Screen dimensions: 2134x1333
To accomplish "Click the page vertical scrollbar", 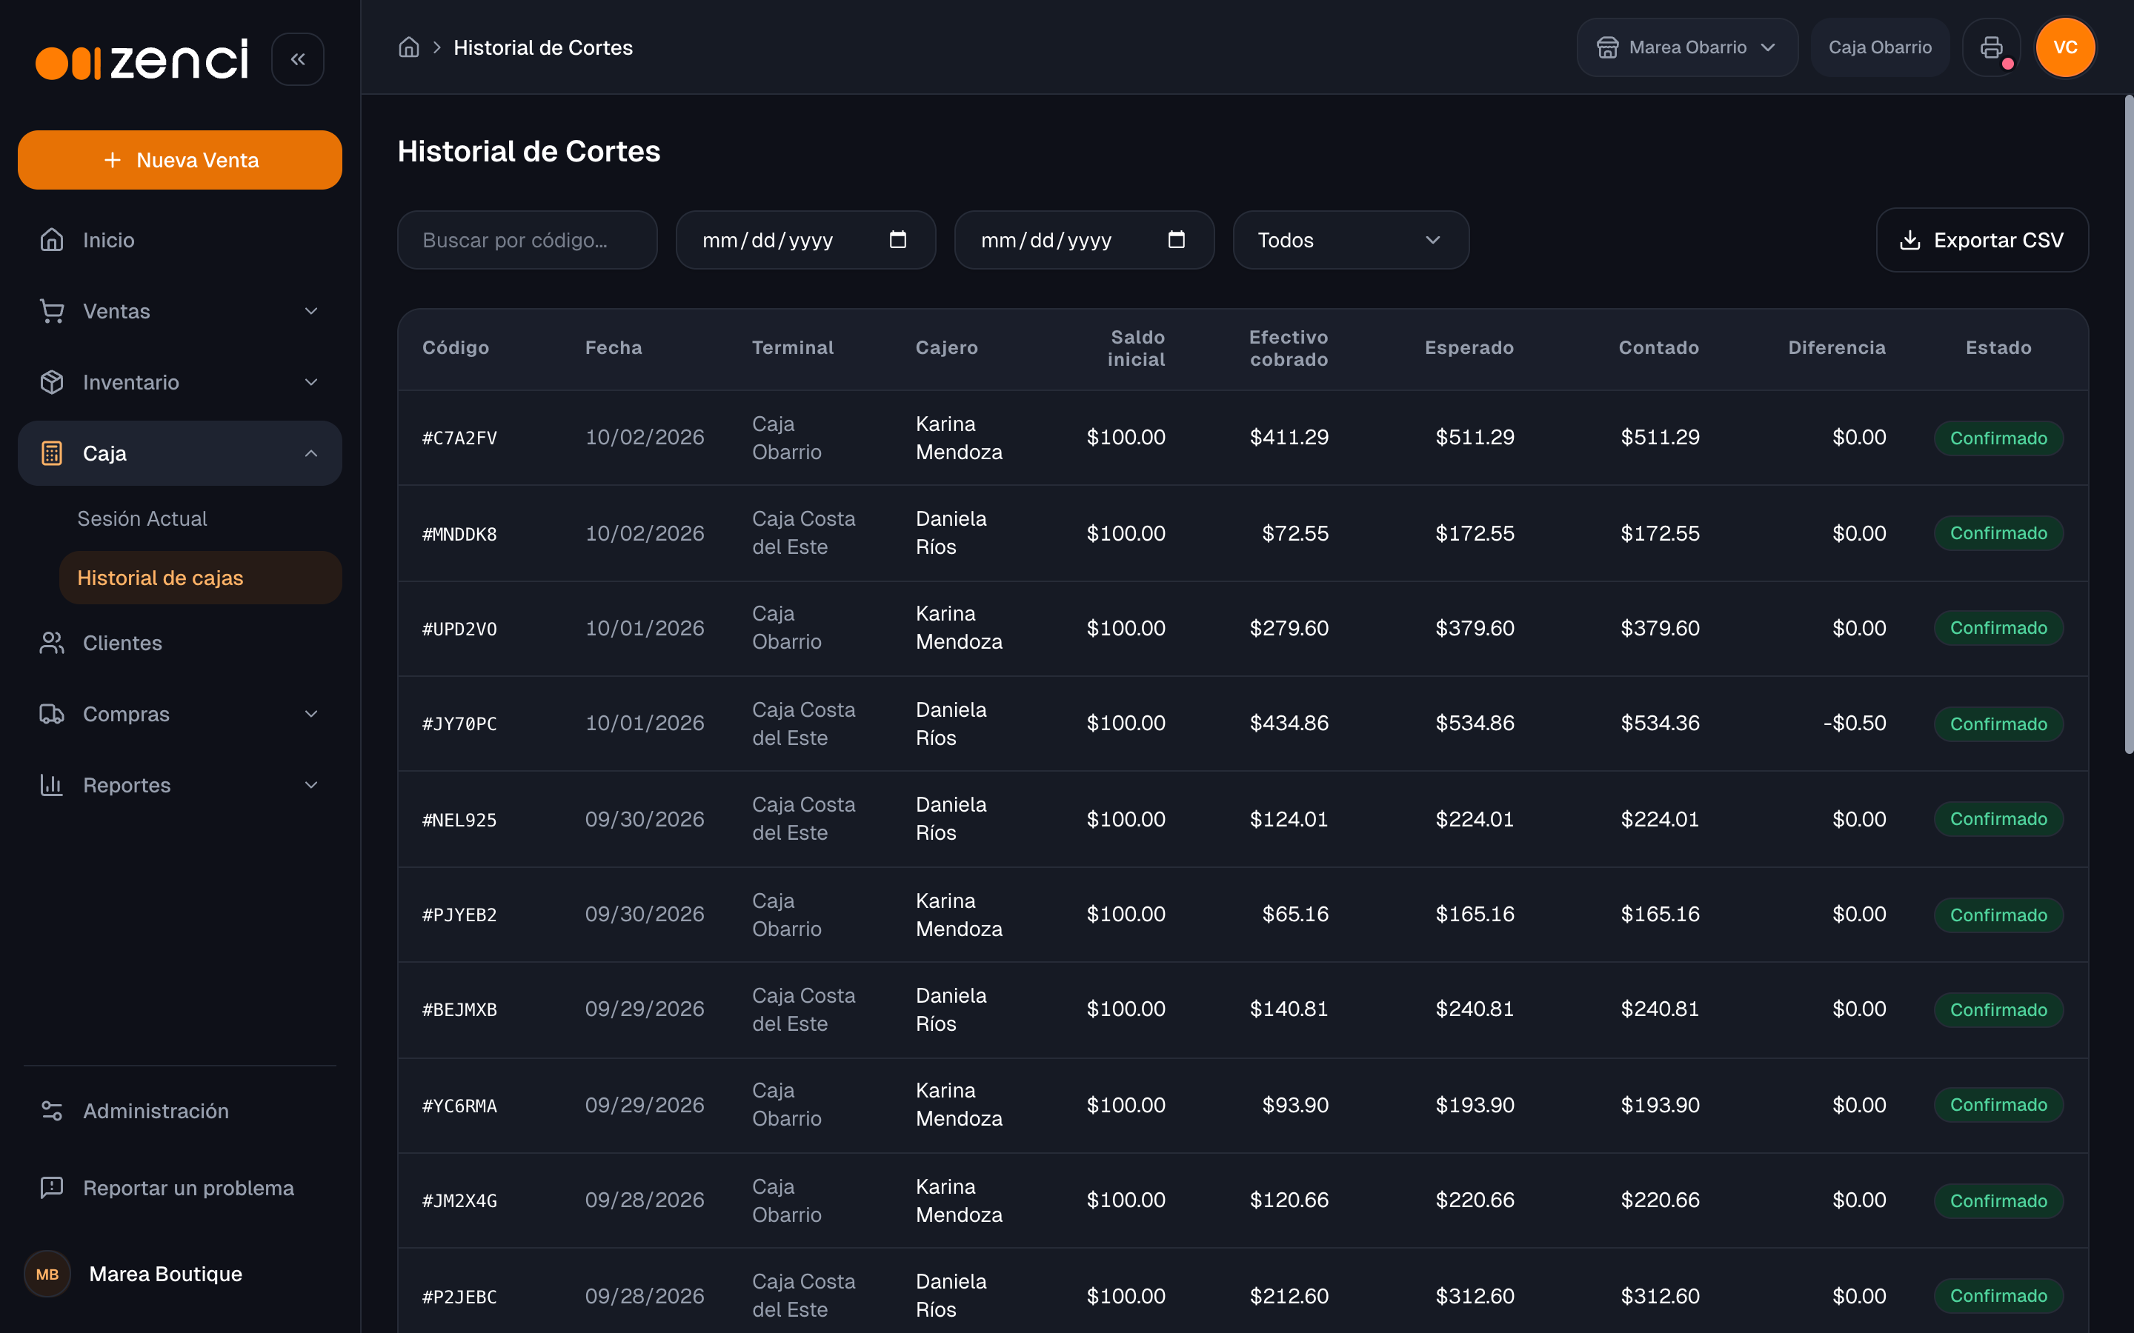I will pyautogui.click(x=2128, y=423).
